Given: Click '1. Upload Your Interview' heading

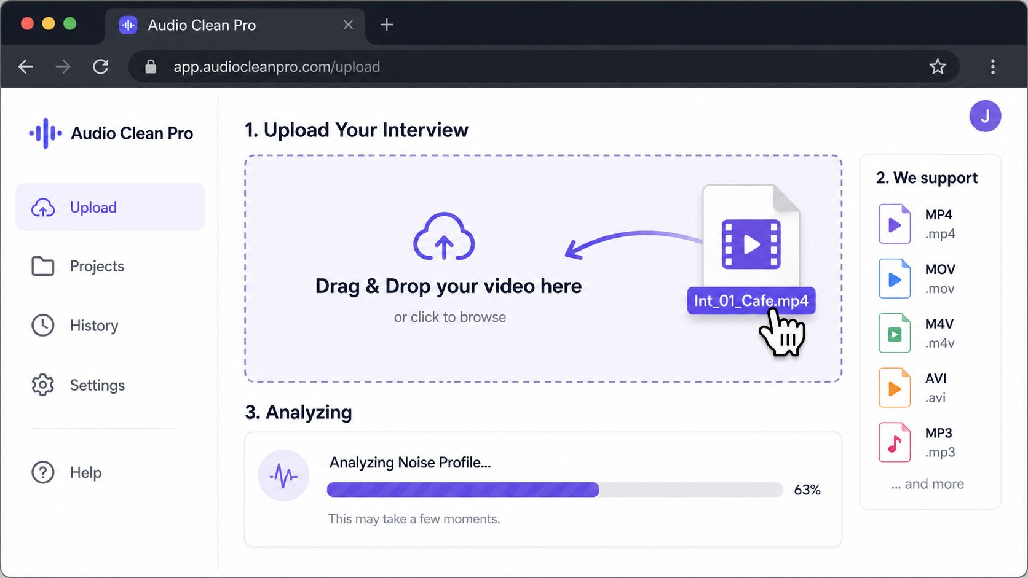Looking at the screenshot, I should click(357, 130).
